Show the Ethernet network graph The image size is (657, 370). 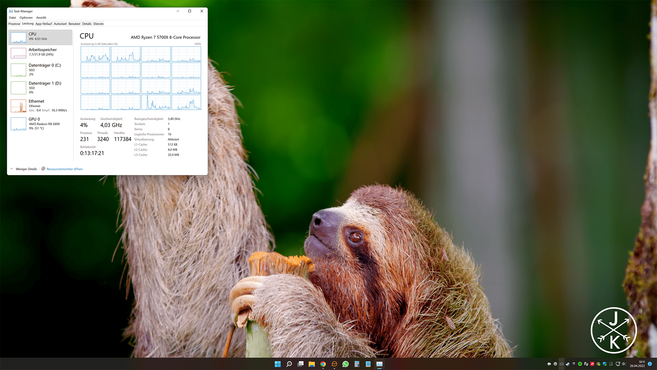(x=40, y=106)
